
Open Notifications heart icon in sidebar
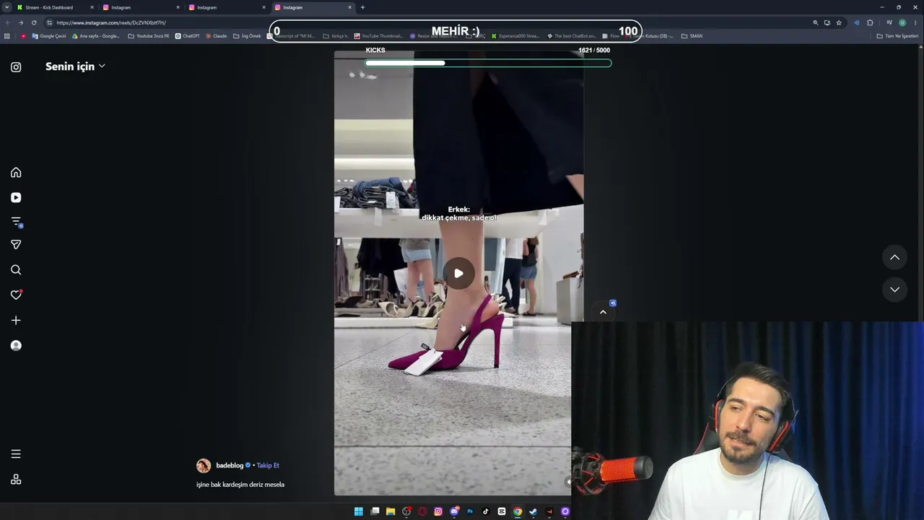(16, 295)
